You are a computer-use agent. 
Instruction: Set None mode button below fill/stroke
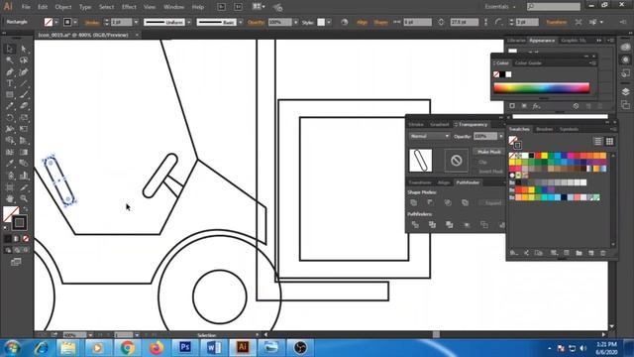26,239
